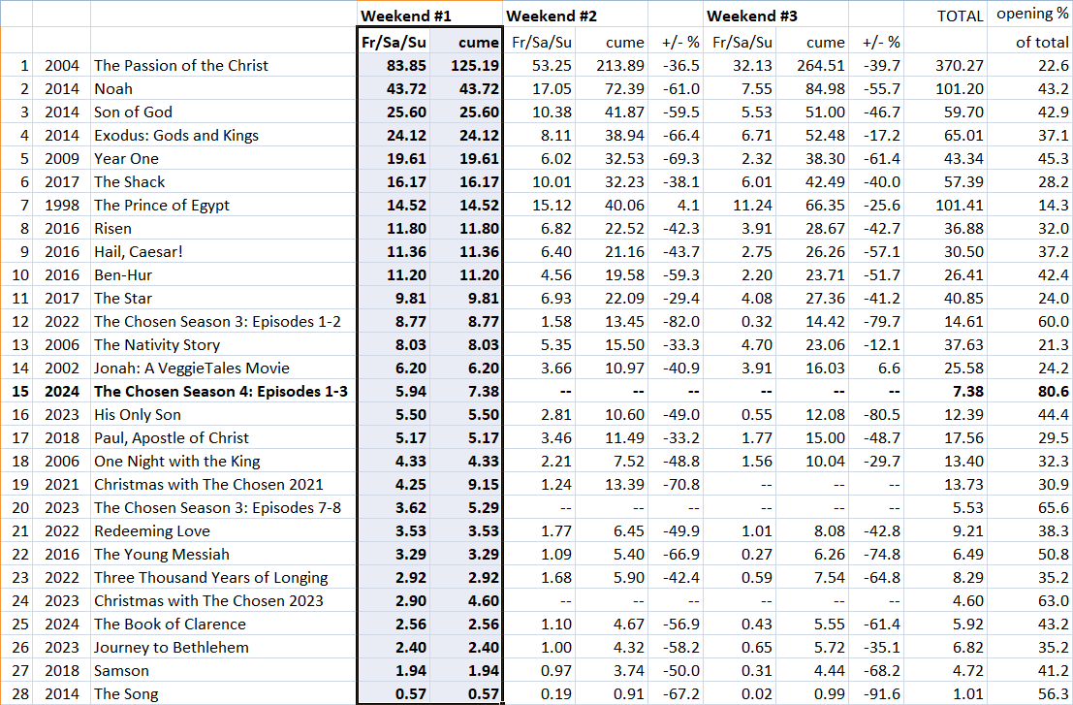Click 'Journey to Bethlehem' cell
Image resolution: width=1073 pixels, height=705 pixels.
[x=223, y=648]
